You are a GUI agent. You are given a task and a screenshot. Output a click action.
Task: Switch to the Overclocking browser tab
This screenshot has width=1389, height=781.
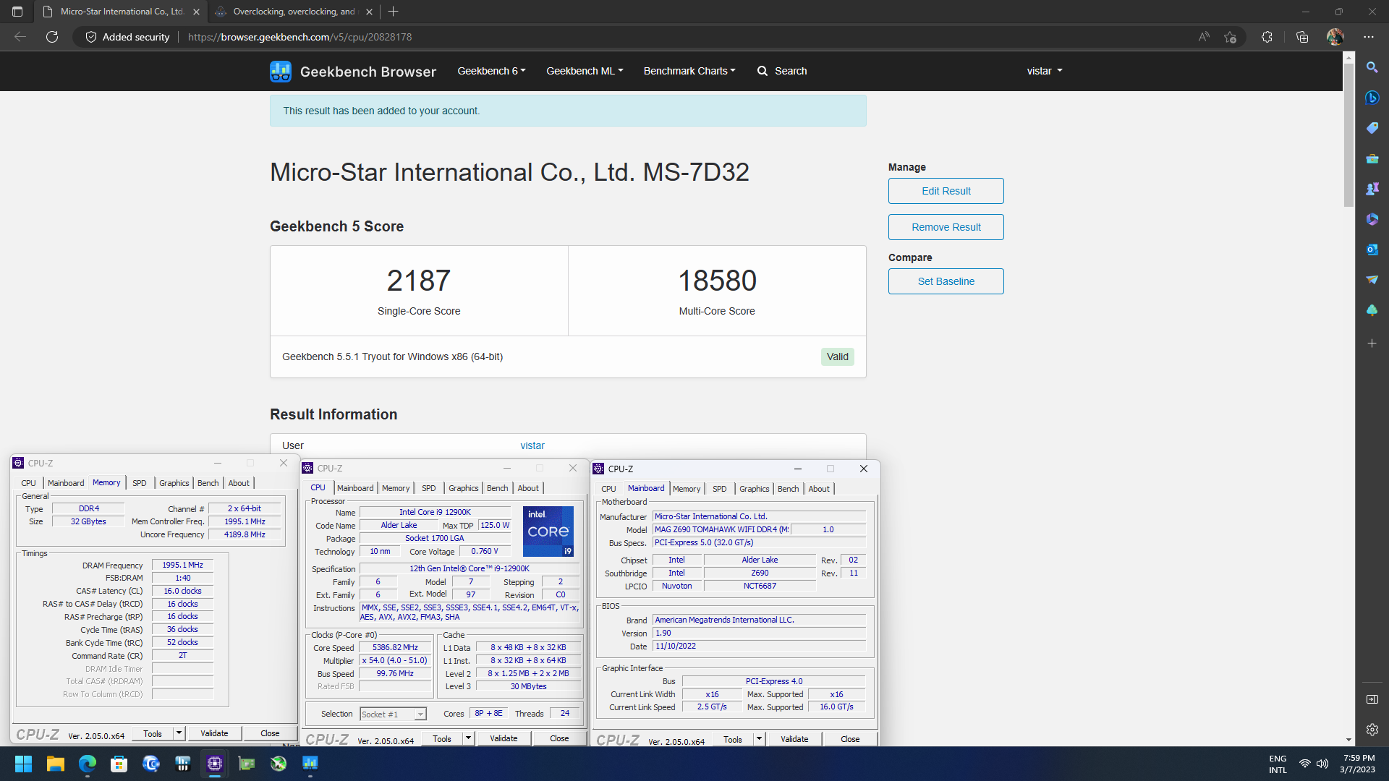(293, 12)
